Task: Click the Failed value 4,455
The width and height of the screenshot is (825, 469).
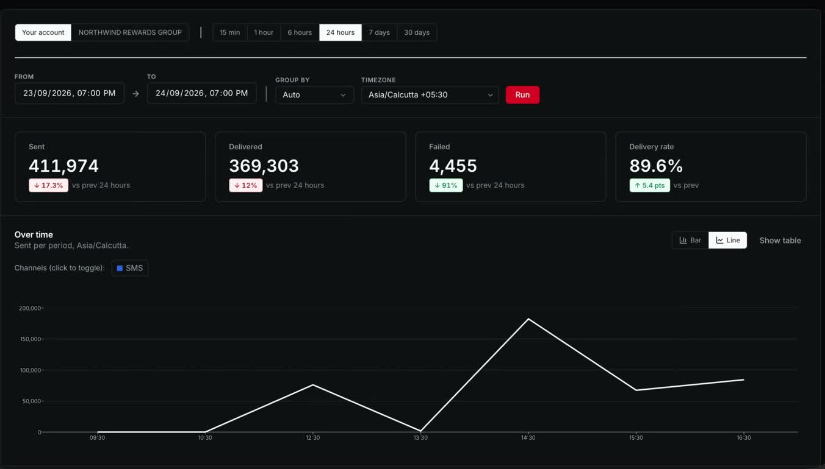Action: pyautogui.click(x=453, y=166)
